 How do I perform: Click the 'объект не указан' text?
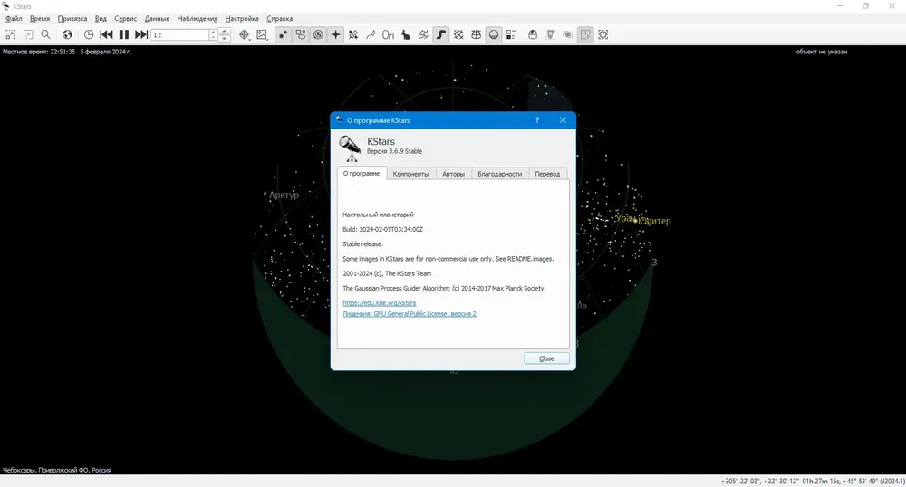821,52
